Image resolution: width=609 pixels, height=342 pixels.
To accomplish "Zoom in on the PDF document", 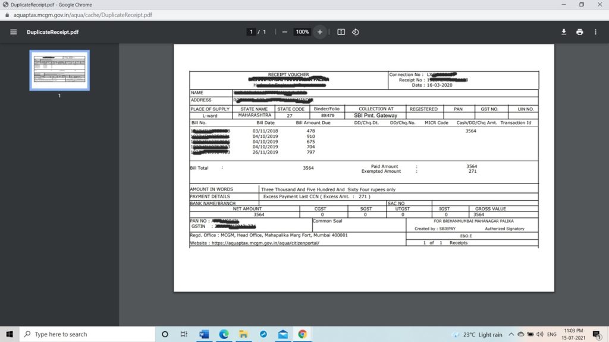I will (319, 32).
